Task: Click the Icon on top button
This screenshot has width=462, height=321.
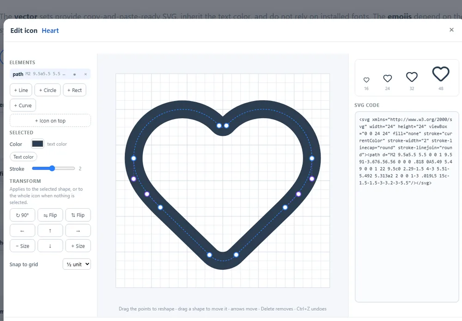Action: pyautogui.click(x=50, y=121)
